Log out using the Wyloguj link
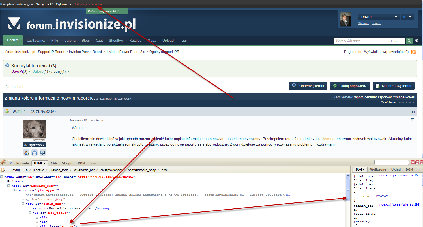 tap(364, 23)
